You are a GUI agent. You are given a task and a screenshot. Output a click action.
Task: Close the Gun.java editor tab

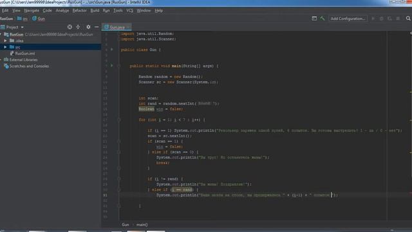[129, 27]
